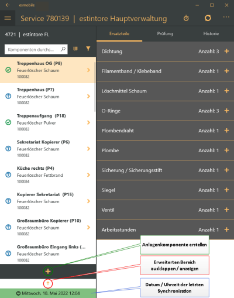Open chevron of Küche rechts (P4)

[89, 175]
